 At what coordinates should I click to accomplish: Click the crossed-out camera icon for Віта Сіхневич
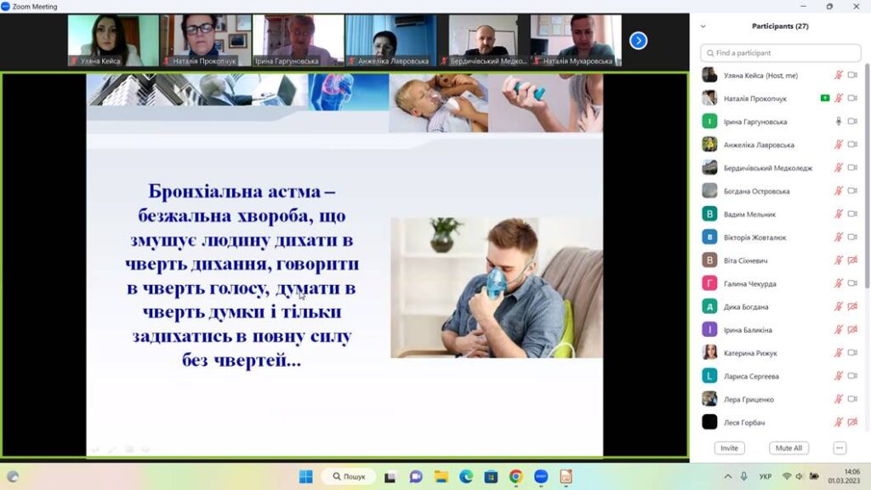coord(852,260)
